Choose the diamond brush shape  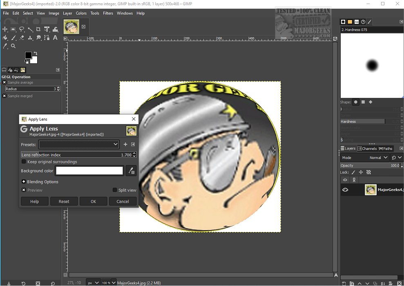(371, 102)
